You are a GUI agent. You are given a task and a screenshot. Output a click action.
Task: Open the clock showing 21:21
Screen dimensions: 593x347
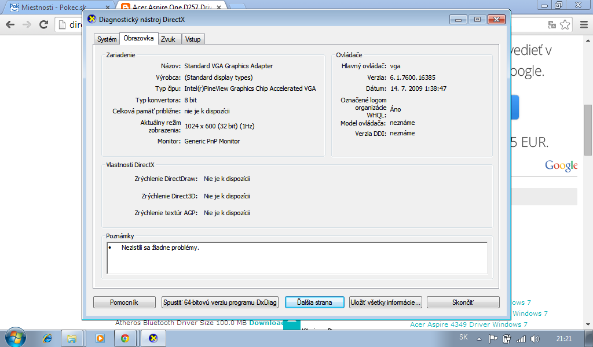tap(564, 339)
